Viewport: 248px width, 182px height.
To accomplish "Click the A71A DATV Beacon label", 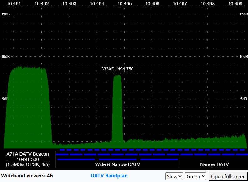I will [x=28, y=154].
